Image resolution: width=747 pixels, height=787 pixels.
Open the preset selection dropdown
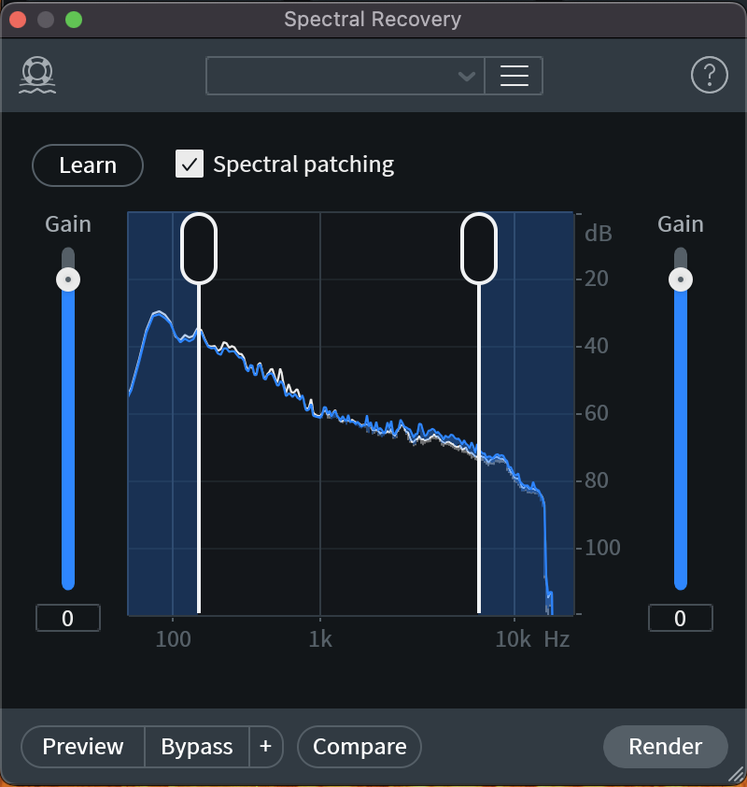[x=345, y=76]
